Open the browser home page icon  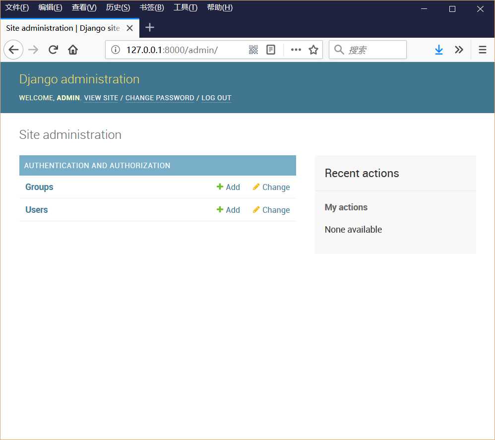coord(73,50)
